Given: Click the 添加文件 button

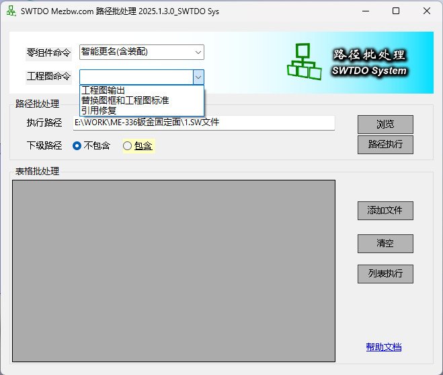Looking at the screenshot, I should point(385,211).
